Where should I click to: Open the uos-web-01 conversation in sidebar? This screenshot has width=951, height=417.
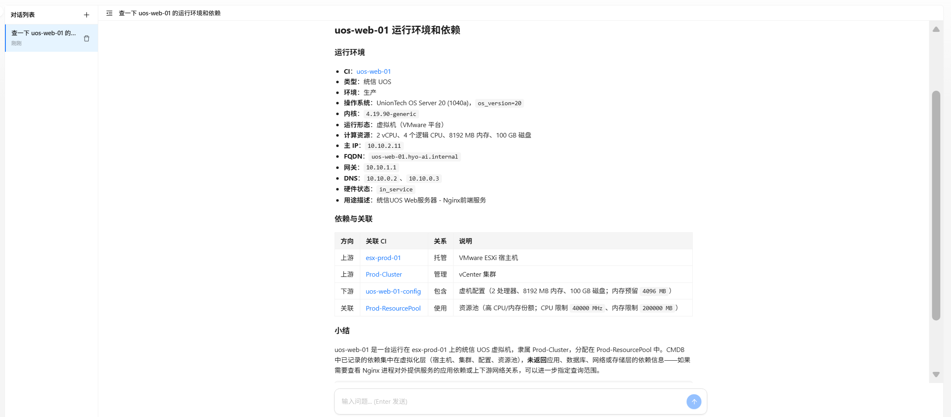[51, 38]
